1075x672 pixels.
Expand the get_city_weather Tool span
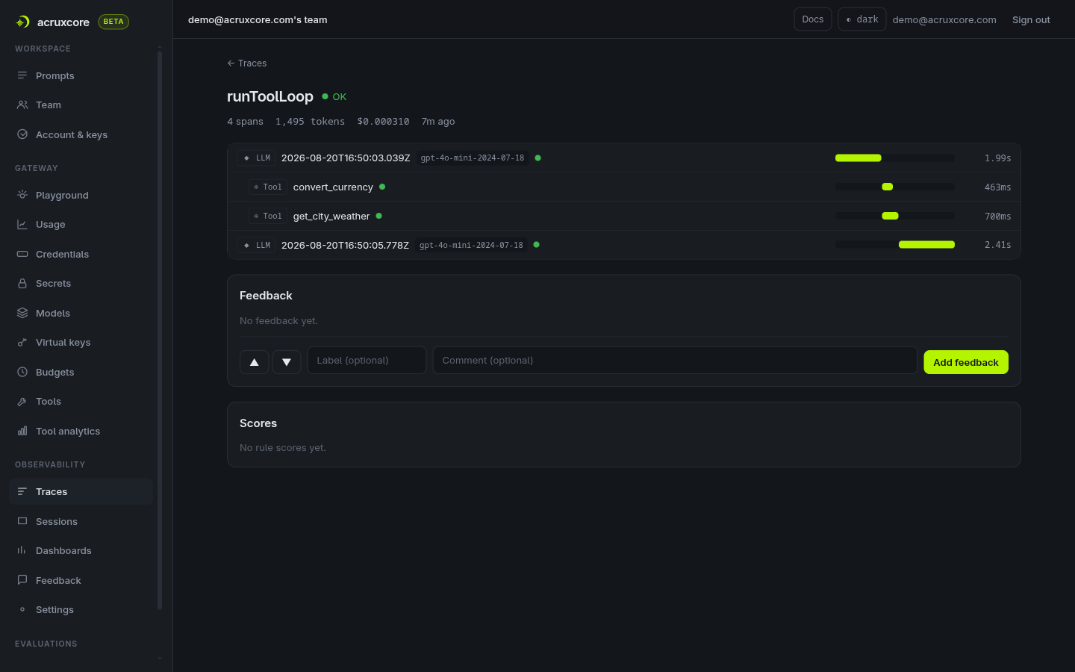tap(623, 216)
